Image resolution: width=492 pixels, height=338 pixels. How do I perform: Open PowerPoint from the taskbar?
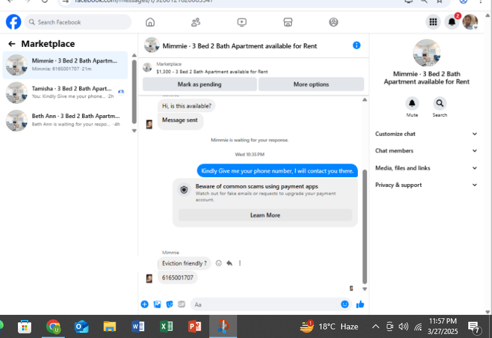pyautogui.click(x=194, y=326)
